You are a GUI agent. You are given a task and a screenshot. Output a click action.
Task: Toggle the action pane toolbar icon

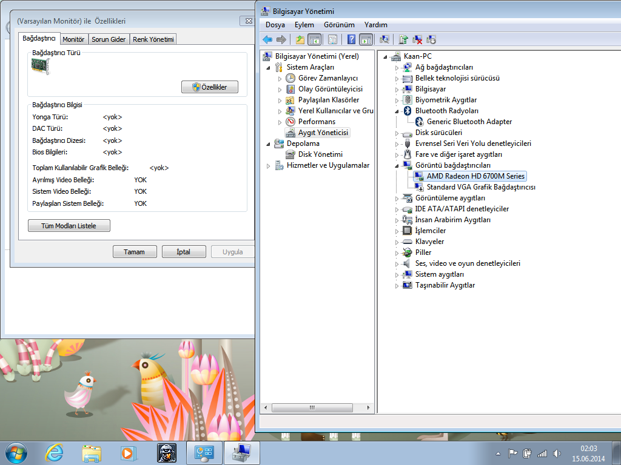click(x=366, y=39)
